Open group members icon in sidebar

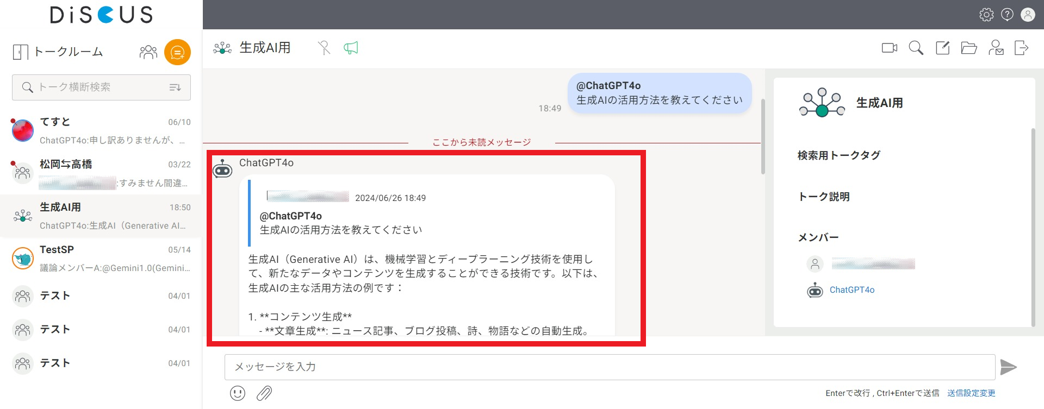(x=148, y=52)
